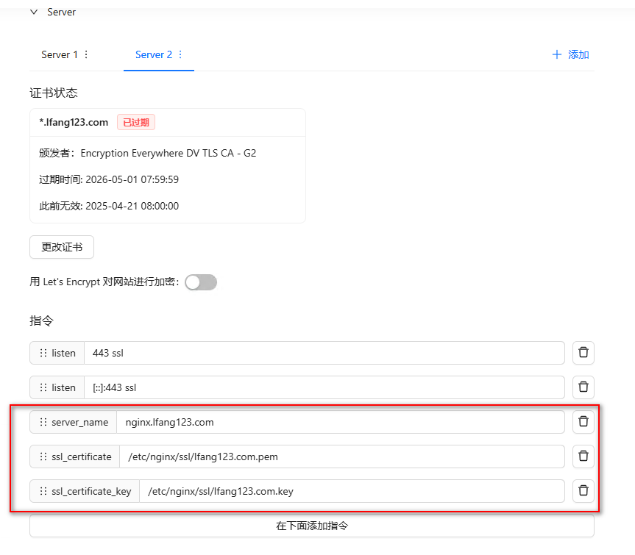Switch to the Server 1 tab

pos(60,55)
